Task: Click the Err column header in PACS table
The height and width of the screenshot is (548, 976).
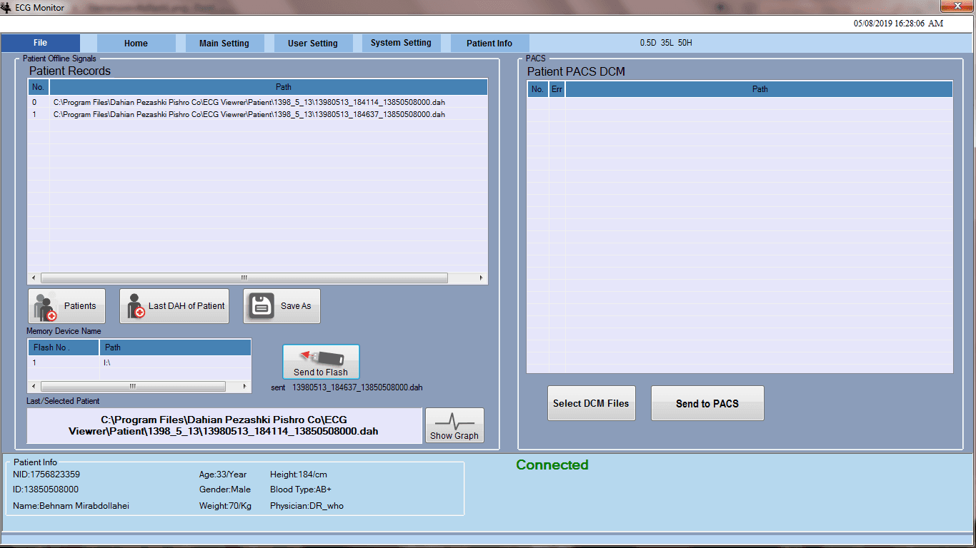Action: pos(557,89)
